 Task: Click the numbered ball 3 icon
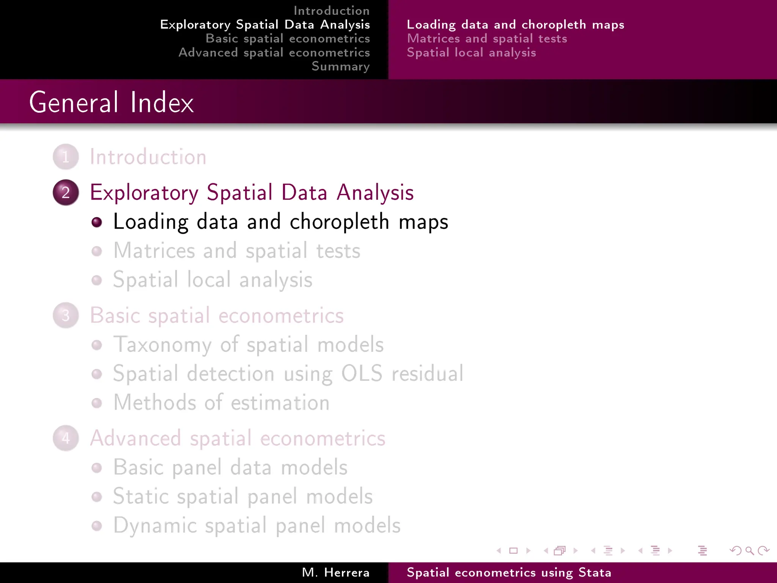pyautogui.click(x=66, y=315)
